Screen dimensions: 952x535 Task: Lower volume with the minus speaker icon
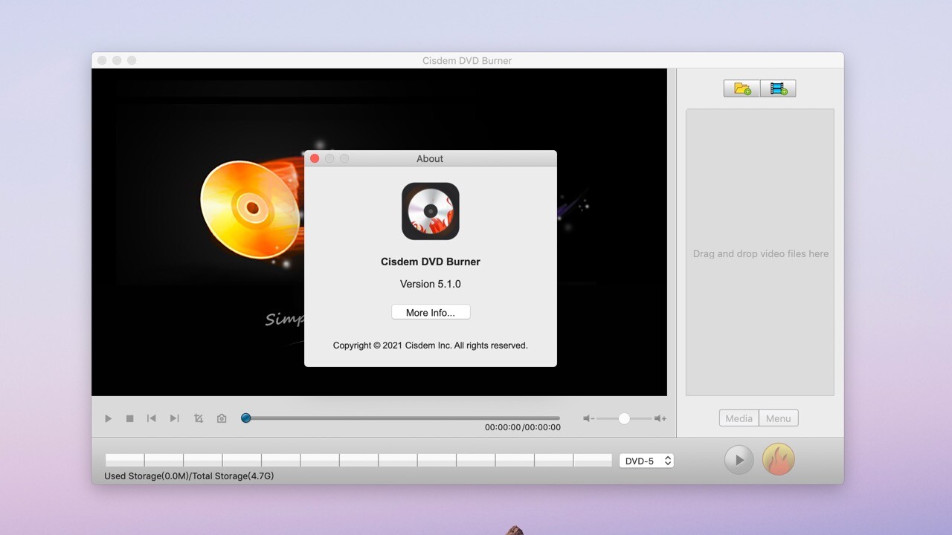click(587, 418)
